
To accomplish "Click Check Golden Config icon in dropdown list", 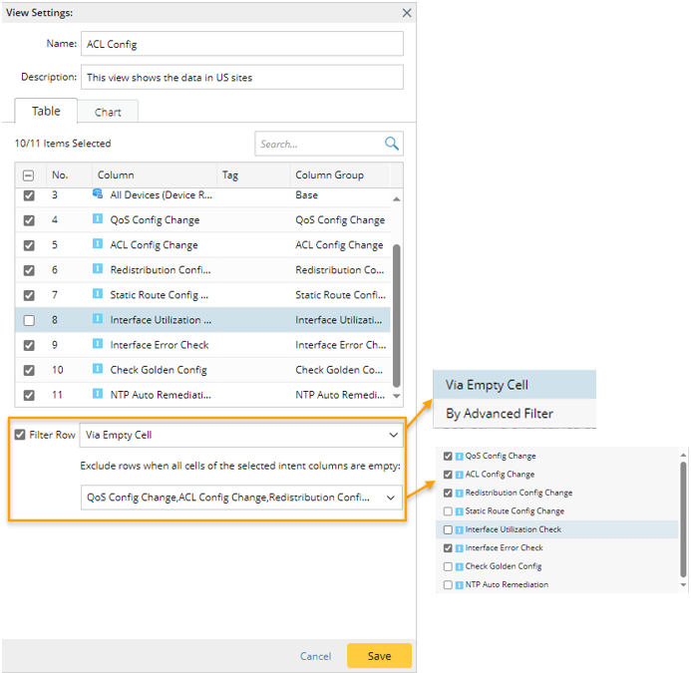I will 460,566.
